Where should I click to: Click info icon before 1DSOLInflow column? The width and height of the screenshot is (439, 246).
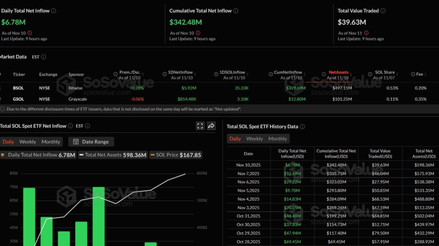click(216, 74)
